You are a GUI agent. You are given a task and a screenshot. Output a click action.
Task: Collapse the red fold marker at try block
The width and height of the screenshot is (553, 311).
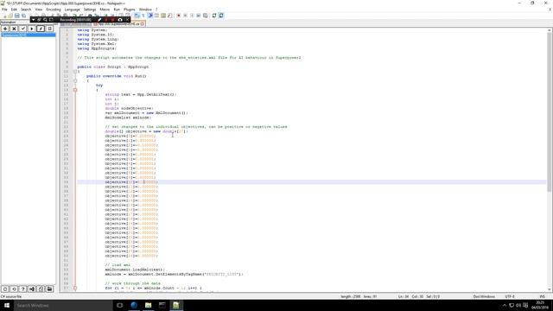[x=75, y=90]
